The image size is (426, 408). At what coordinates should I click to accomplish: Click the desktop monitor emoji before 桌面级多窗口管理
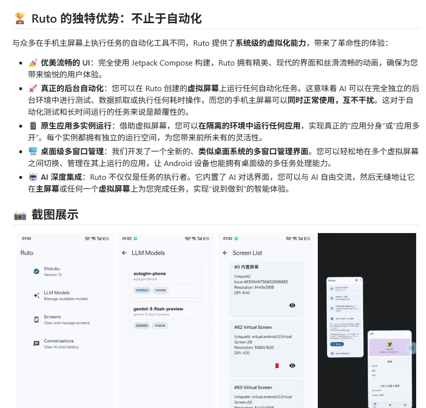pos(33,151)
